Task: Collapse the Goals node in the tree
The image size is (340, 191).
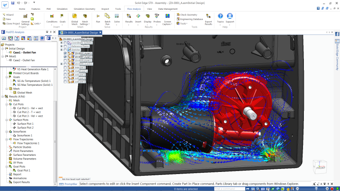Action: point(7,77)
